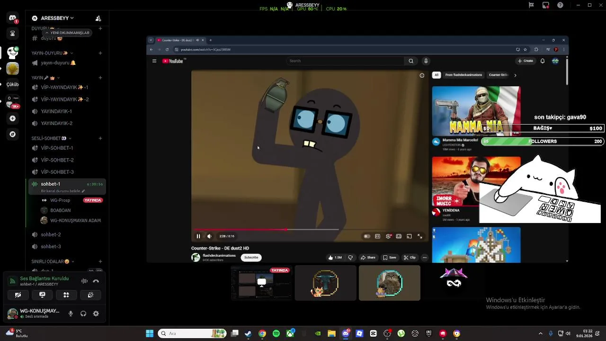Screen dimensions: 606x341
Task: Add a channel to the SESLİ-SOHBET category
Action: 100,138
